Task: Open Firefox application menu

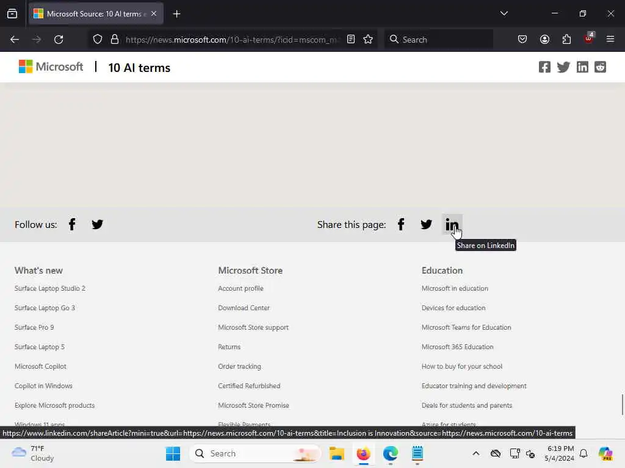Action: [x=610, y=39]
